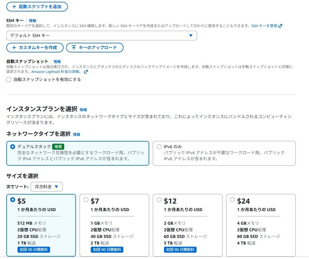Click external link icon after Amazon Lightsail 料金の詳細
The image size is (309, 259).
click(86, 72)
